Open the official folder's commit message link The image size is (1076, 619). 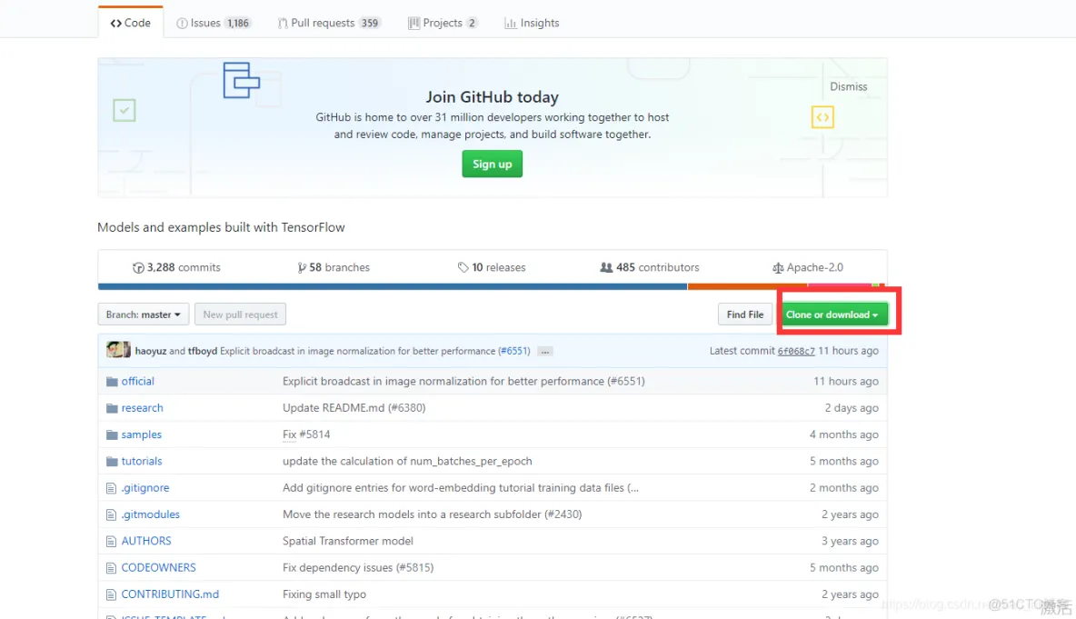[463, 381]
